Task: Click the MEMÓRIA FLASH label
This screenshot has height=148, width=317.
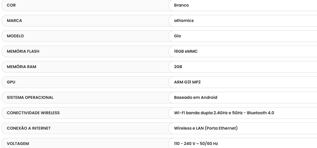Action: click(23, 51)
